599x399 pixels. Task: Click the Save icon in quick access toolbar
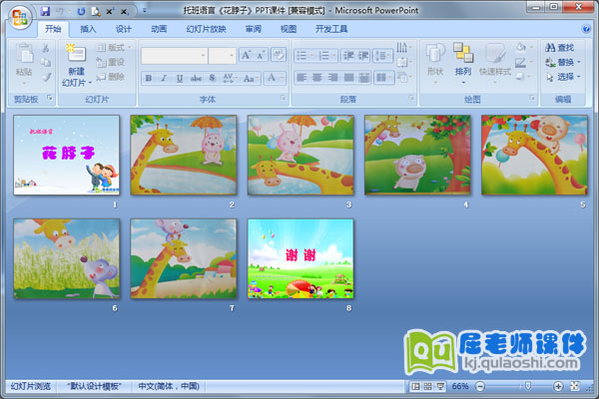pyautogui.click(x=46, y=10)
